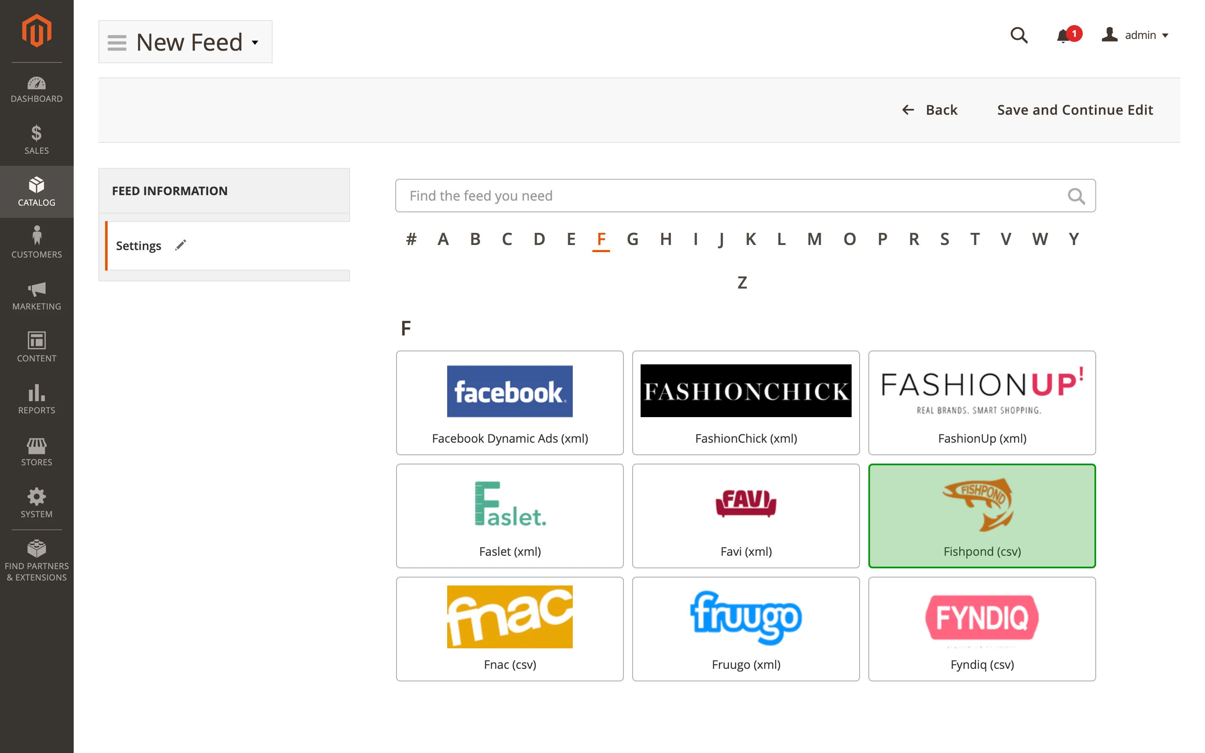This screenshot has width=1205, height=753.
Task: Go Back using the back link
Action: (x=930, y=110)
